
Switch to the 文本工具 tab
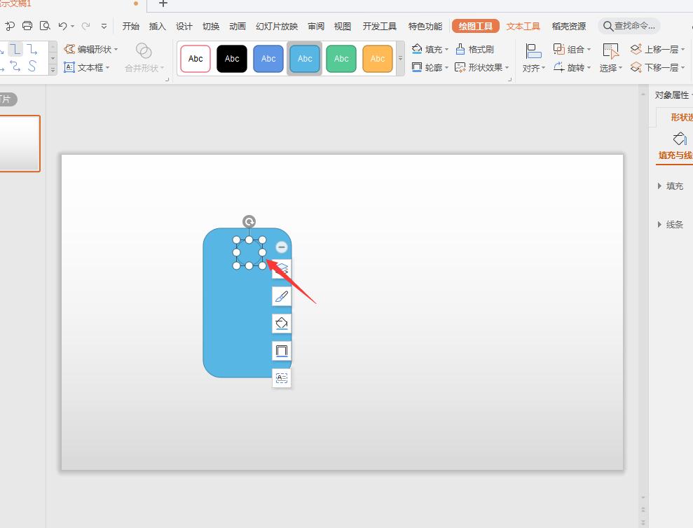pos(523,26)
